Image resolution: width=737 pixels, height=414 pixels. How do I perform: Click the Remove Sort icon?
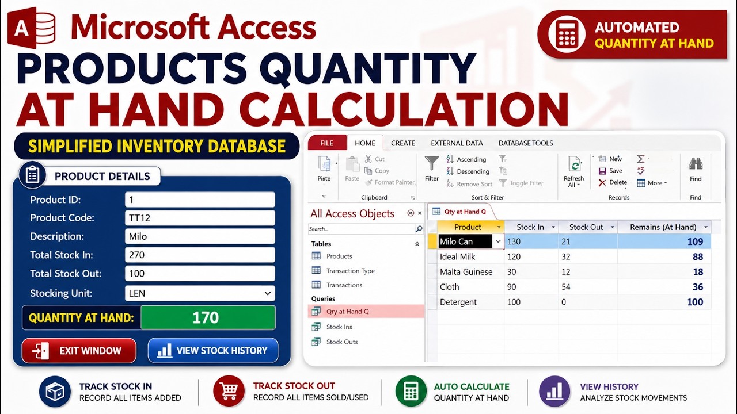450,183
